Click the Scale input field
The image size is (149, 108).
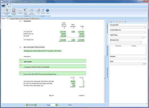(128, 64)
